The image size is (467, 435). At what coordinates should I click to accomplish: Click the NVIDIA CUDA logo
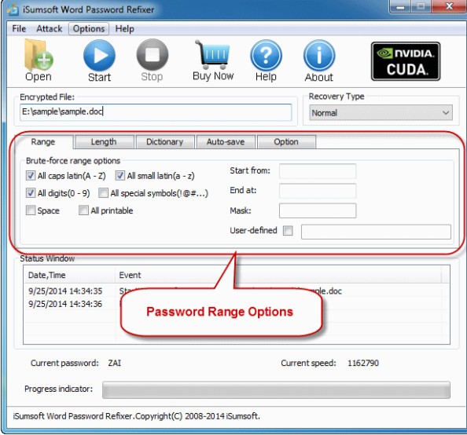click(406, 61)
